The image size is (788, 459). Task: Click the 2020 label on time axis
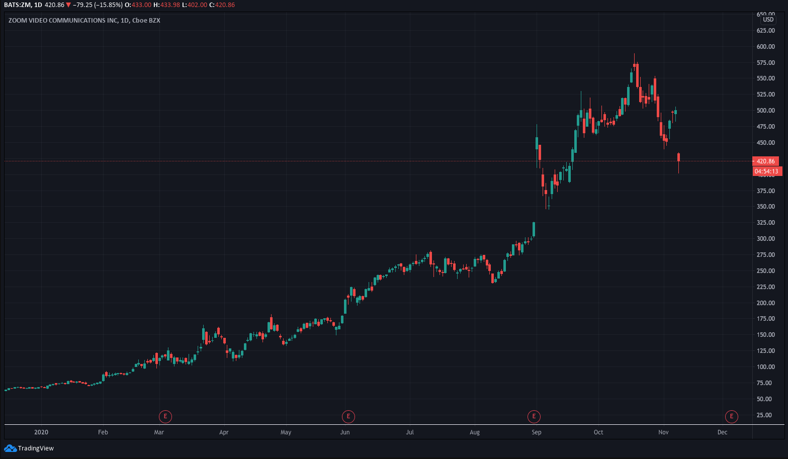pos(41,432)
